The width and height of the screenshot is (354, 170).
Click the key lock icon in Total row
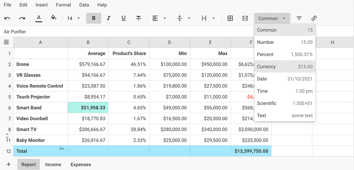pos(62,148)
